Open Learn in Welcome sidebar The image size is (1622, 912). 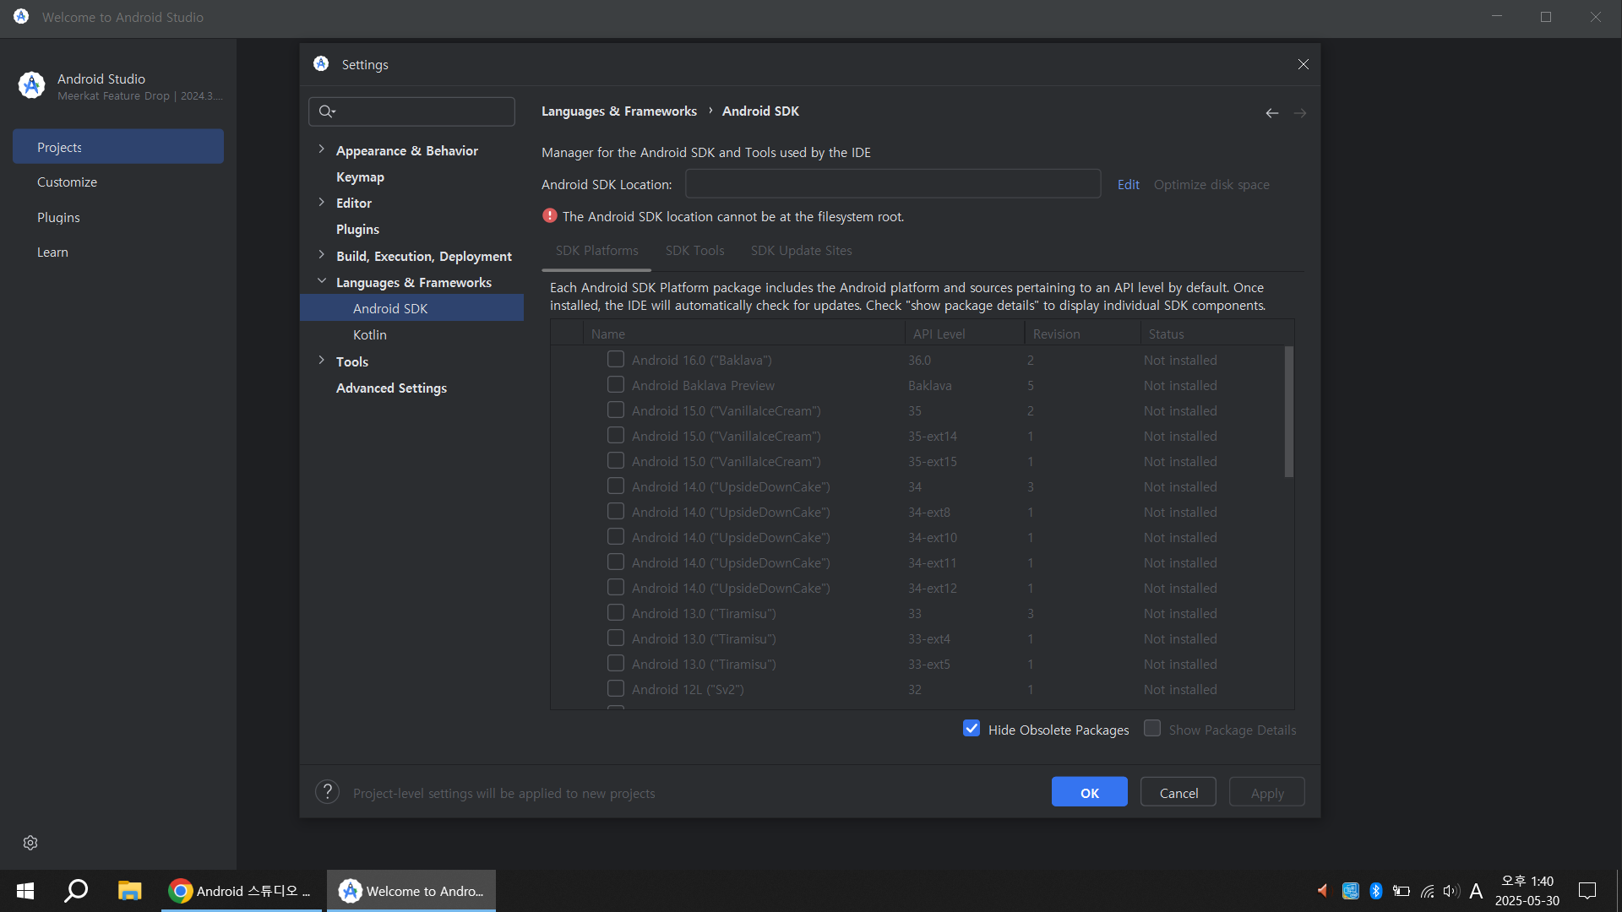(x=118, y=252)
